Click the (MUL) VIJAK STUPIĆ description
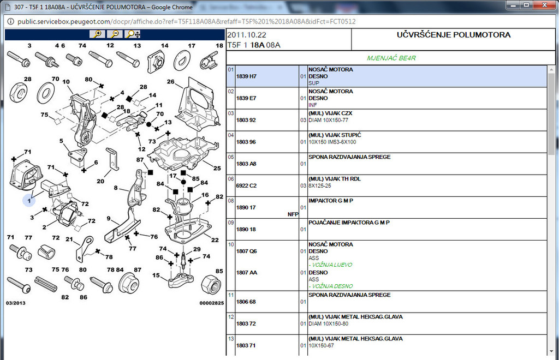This screenshot has width=559, height=360. 335,135
